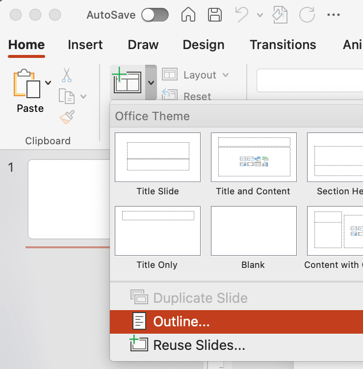Click the Cut scissors icon
The image size is (363, 369).
[67, 75]
